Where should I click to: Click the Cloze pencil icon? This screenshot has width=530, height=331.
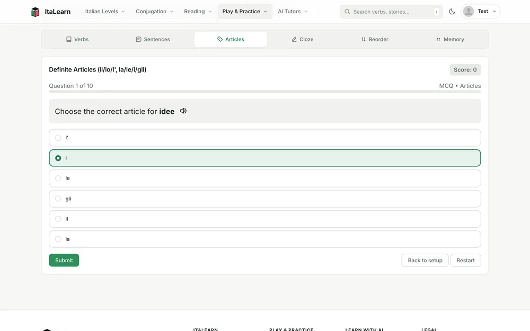point(294,39)
